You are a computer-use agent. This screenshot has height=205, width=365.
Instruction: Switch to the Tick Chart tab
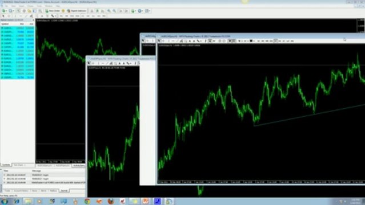18,165
